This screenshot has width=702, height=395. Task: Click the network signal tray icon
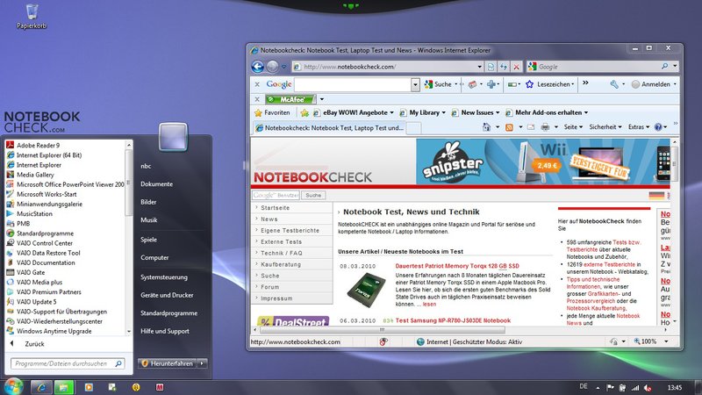pyautogui.click(x=635, y=388)
